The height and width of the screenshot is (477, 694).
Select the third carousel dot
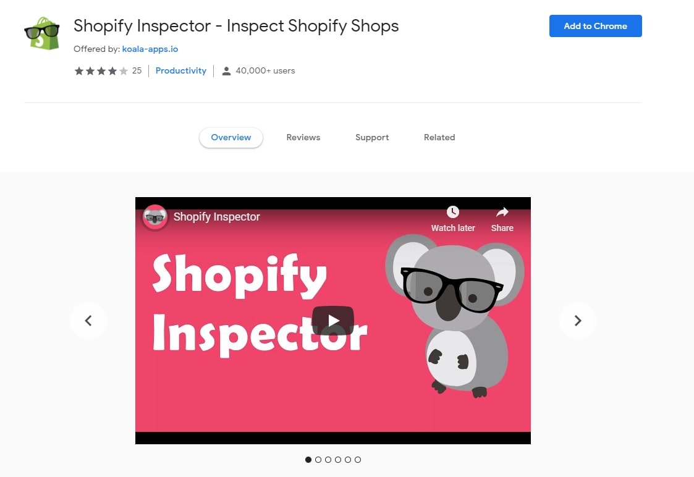tap(328, 460)
